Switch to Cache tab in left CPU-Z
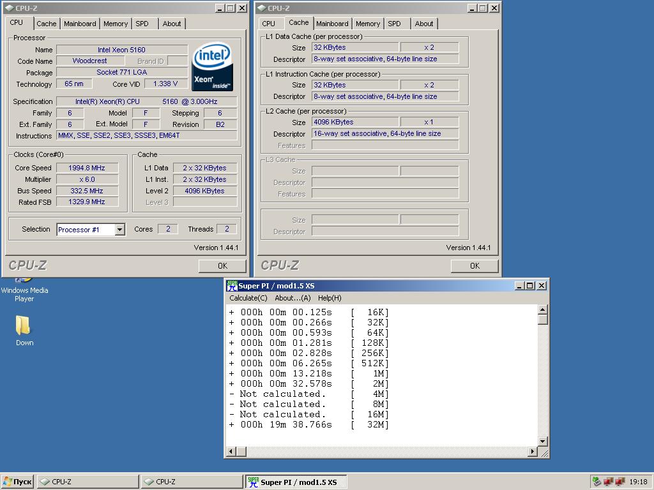The height and width of the screenshot is (490, 654). click(x=46, y=24)
